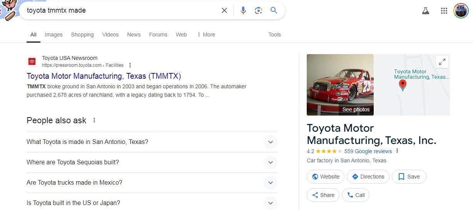
Task: Switch to the Videos tab
Action: point(110,35)
